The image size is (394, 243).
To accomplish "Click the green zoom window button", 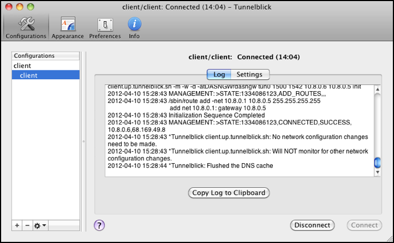I will point(30,7).
